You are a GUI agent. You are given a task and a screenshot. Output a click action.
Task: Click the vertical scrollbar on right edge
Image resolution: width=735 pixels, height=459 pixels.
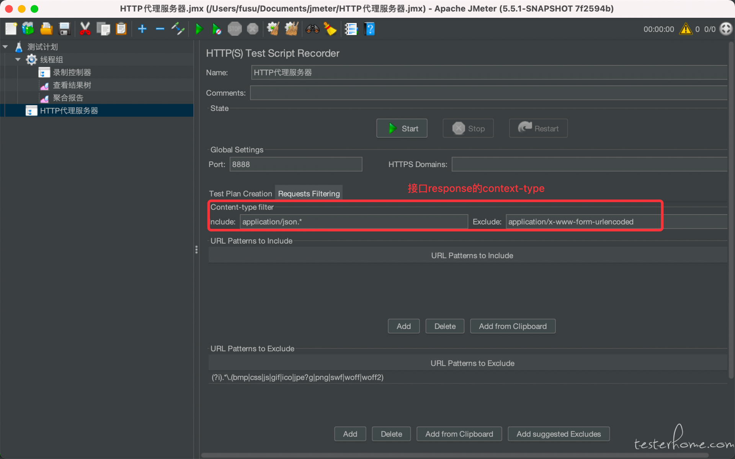click(731, 210)
